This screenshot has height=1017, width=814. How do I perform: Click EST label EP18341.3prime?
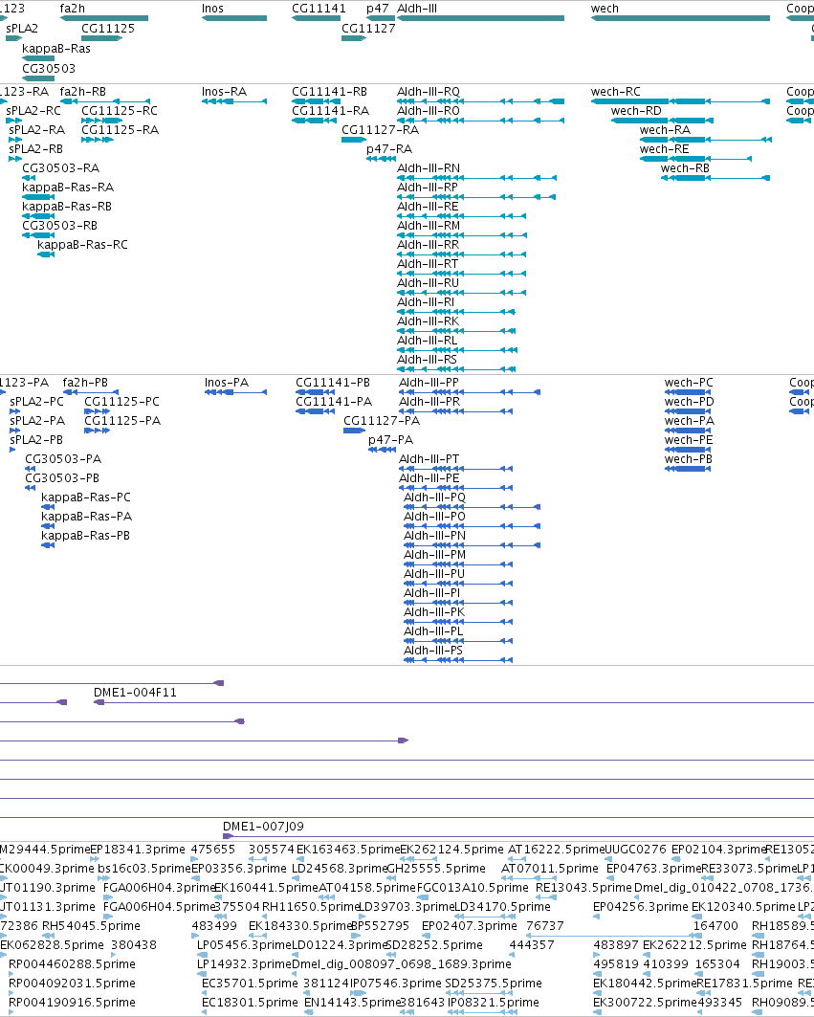click(138, 849)
